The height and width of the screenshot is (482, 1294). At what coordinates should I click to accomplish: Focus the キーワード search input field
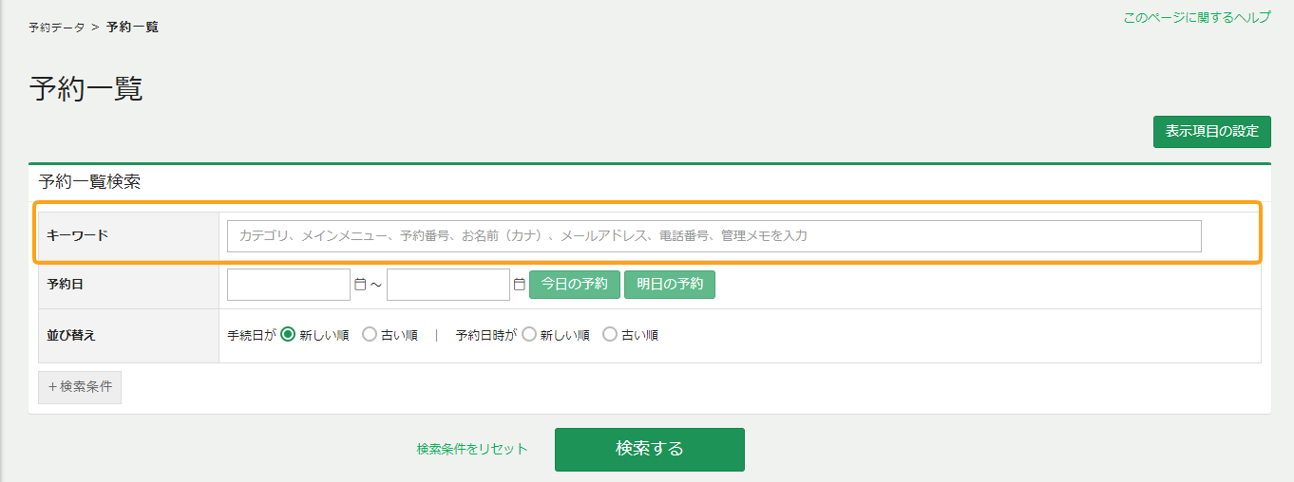coord(714,236)
